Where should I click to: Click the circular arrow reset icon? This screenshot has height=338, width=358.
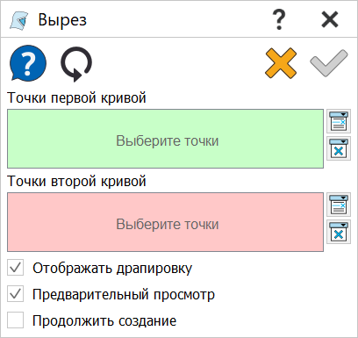pos(76,64)
